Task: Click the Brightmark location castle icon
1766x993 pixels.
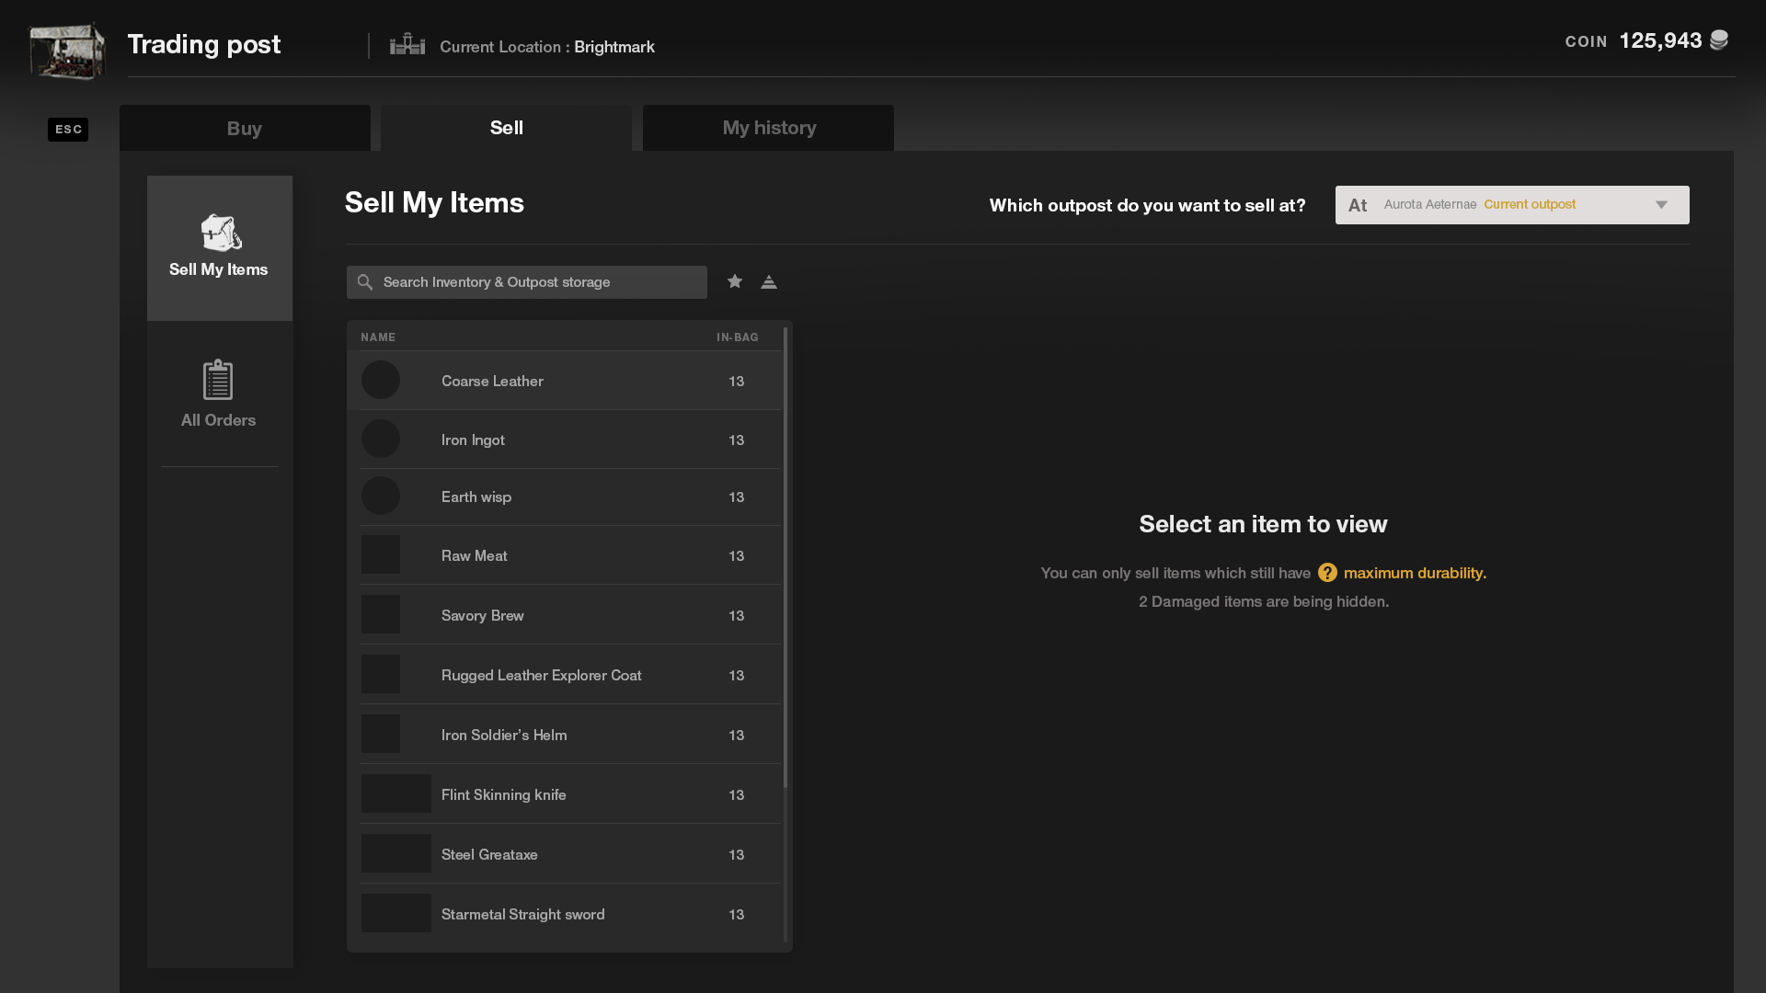Action: [x=407, y=44]
